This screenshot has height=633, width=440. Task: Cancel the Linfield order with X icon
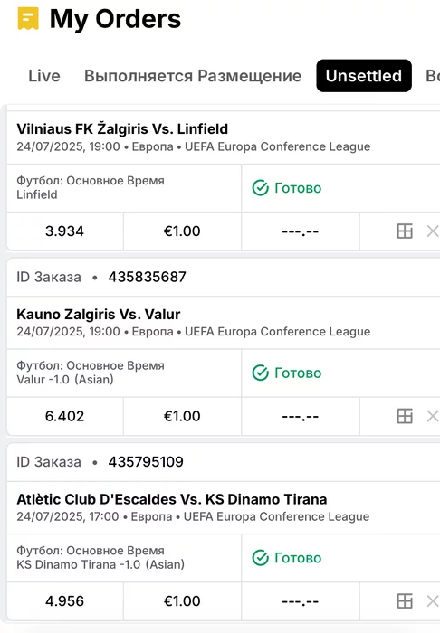(433, 231)
